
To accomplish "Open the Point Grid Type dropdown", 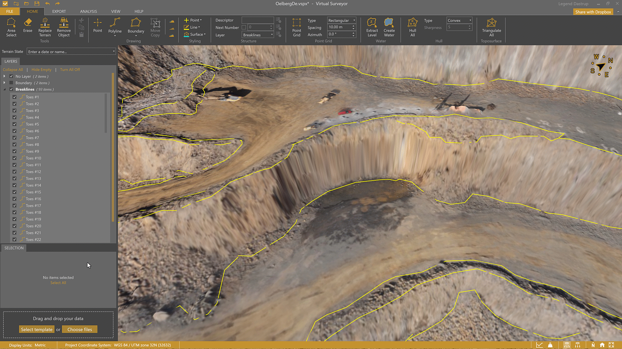I will (341, 20).
